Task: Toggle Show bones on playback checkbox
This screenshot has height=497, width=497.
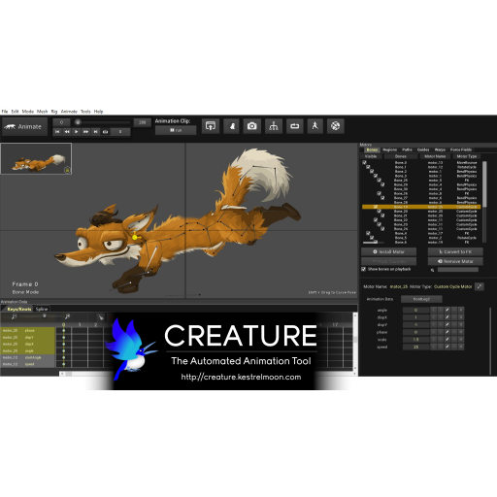Action: pyautogui.click(x=363, y=269)
